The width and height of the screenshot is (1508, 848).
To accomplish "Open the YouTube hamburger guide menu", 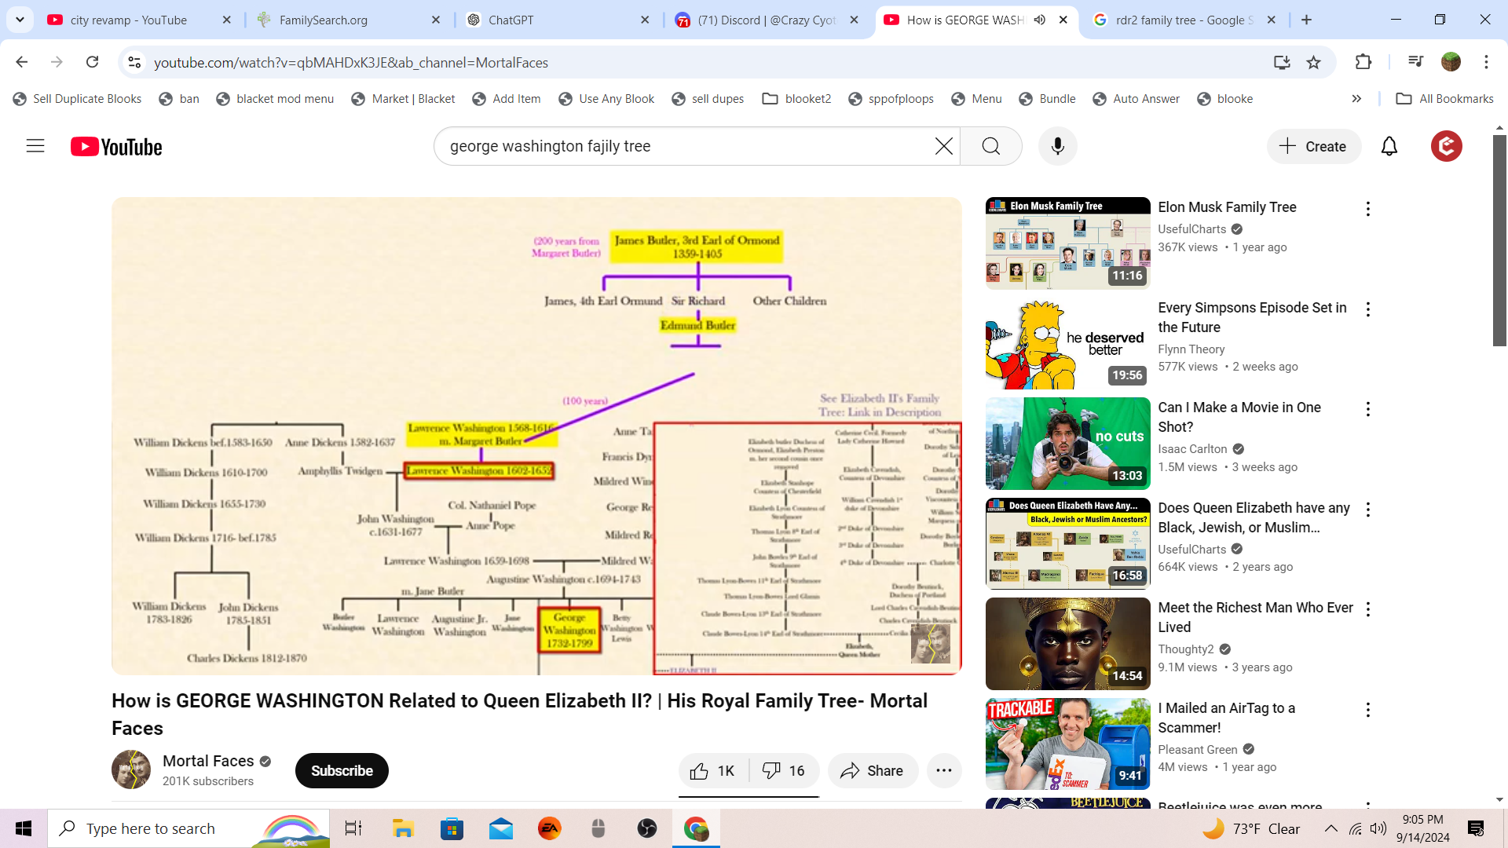I will click(x=35, y=146).
